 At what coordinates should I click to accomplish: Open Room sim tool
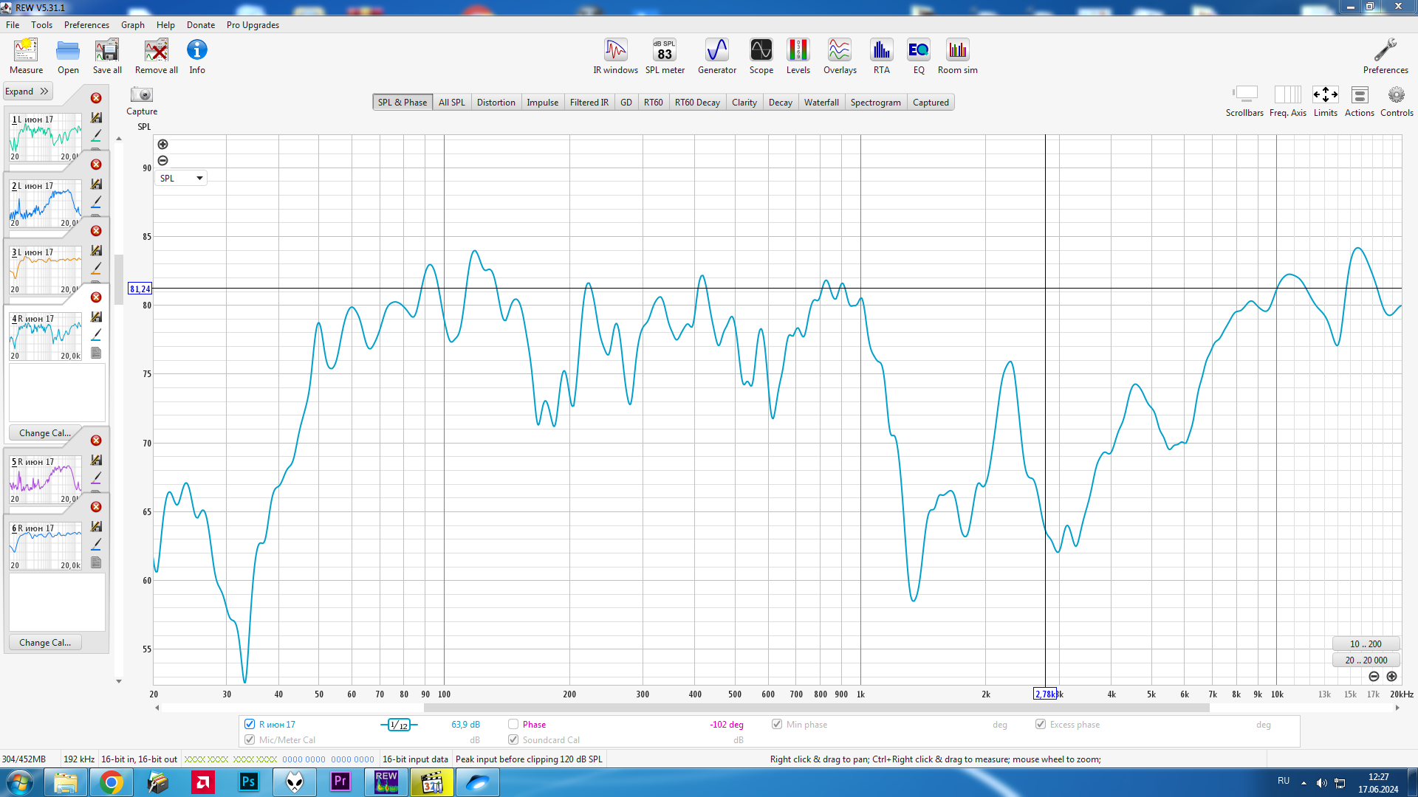click(x=957, y=57)
